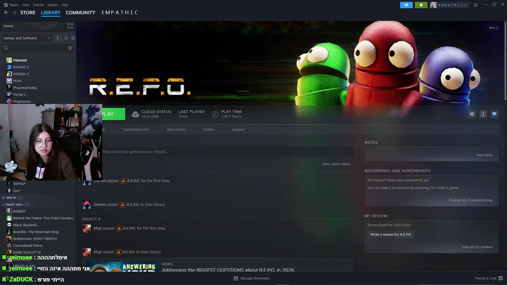Select YAPYAP in the library list
Viewport: 507px width, 285px height.
click(19, 184)
